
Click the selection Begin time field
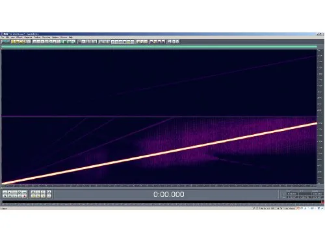tap(292, 194)
